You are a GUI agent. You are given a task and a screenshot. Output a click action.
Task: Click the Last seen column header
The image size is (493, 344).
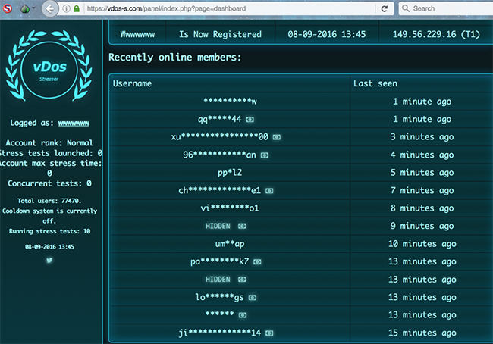point(375,83)
